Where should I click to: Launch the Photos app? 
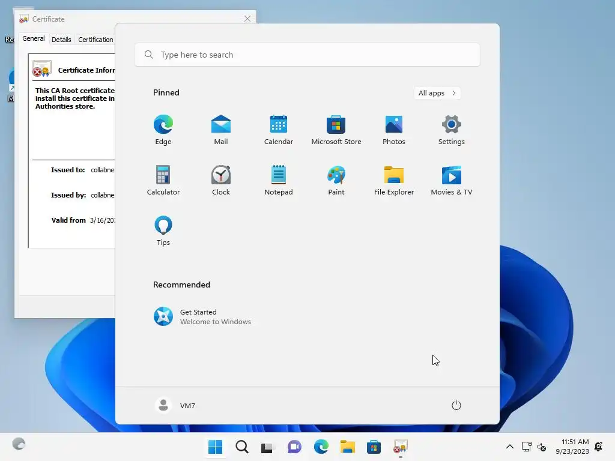(x=394, y=130)
